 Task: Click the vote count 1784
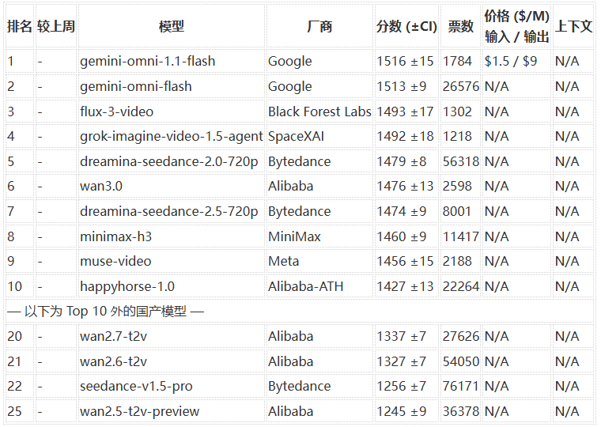click(457, 62)
